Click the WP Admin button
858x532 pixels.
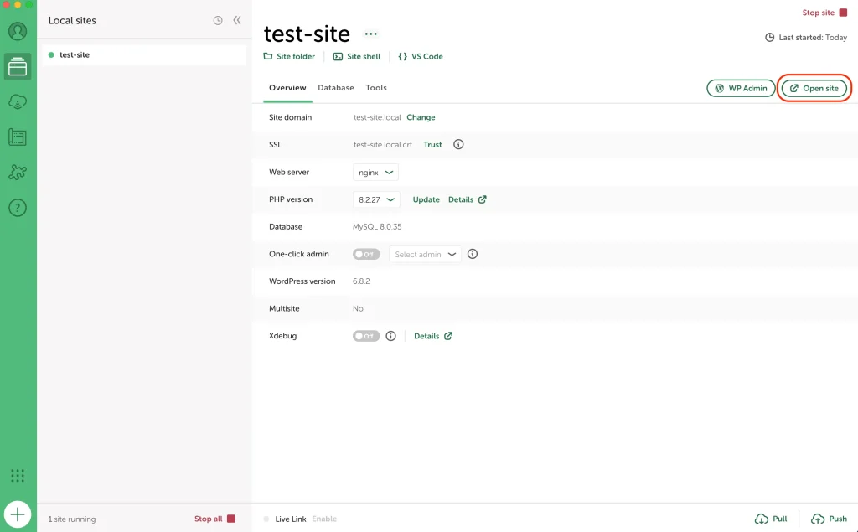(741, 88)
